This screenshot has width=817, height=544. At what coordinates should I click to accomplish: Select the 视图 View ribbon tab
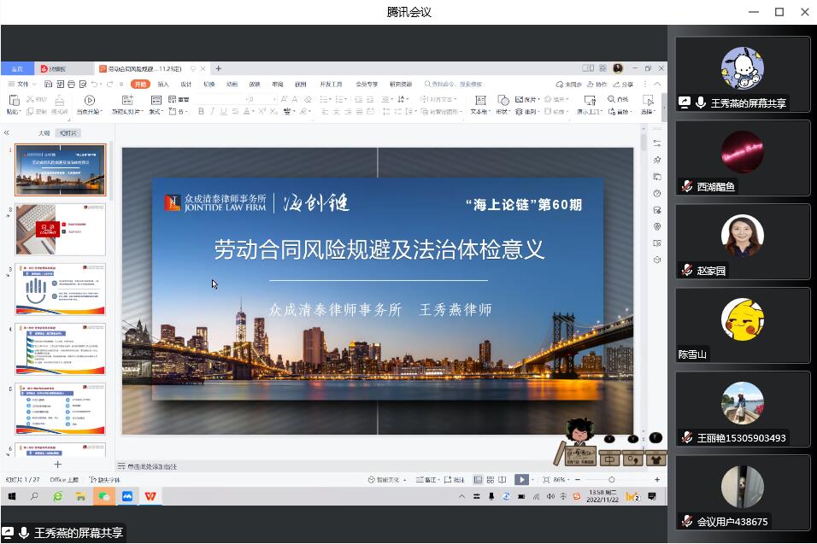tap(301, 84)
